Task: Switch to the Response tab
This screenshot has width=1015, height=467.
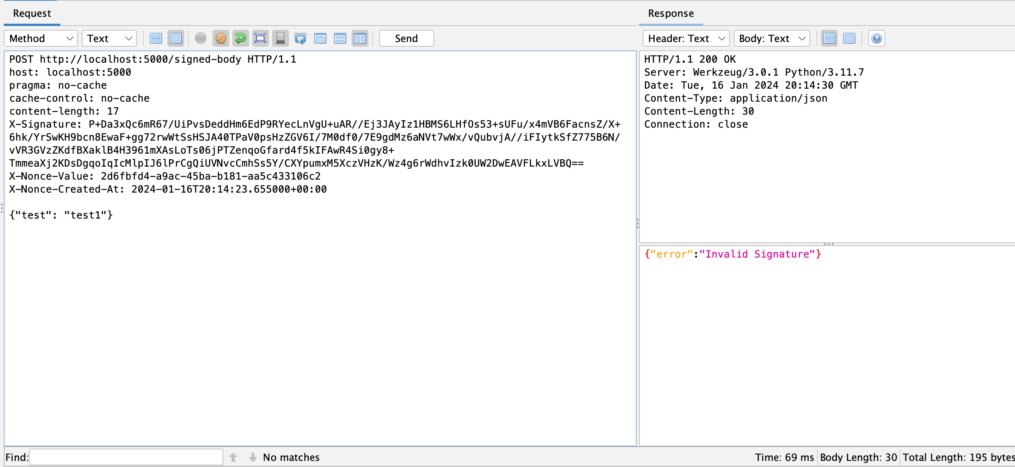Action: [x=671, y=13]
